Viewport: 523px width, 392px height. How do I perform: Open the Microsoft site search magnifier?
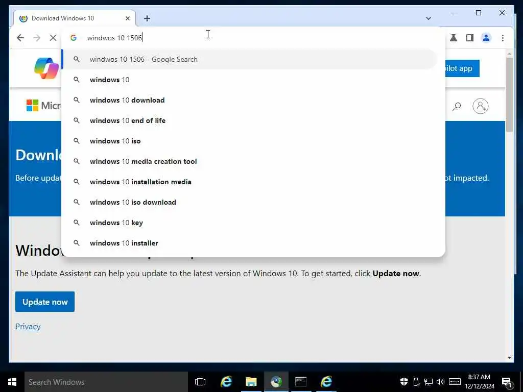tap(457, 106)
